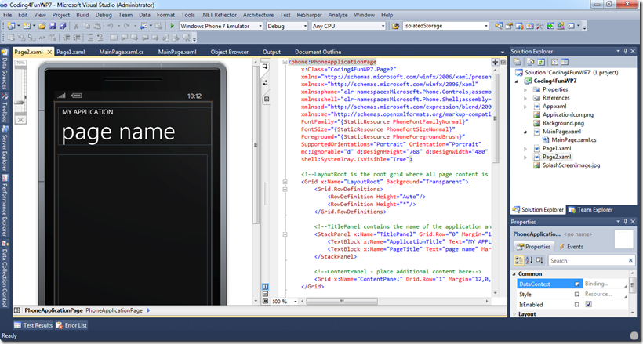Open the IsolatedStorage find combo box
The width and height of the screenshot is (643, 344).
click(445, 26)
